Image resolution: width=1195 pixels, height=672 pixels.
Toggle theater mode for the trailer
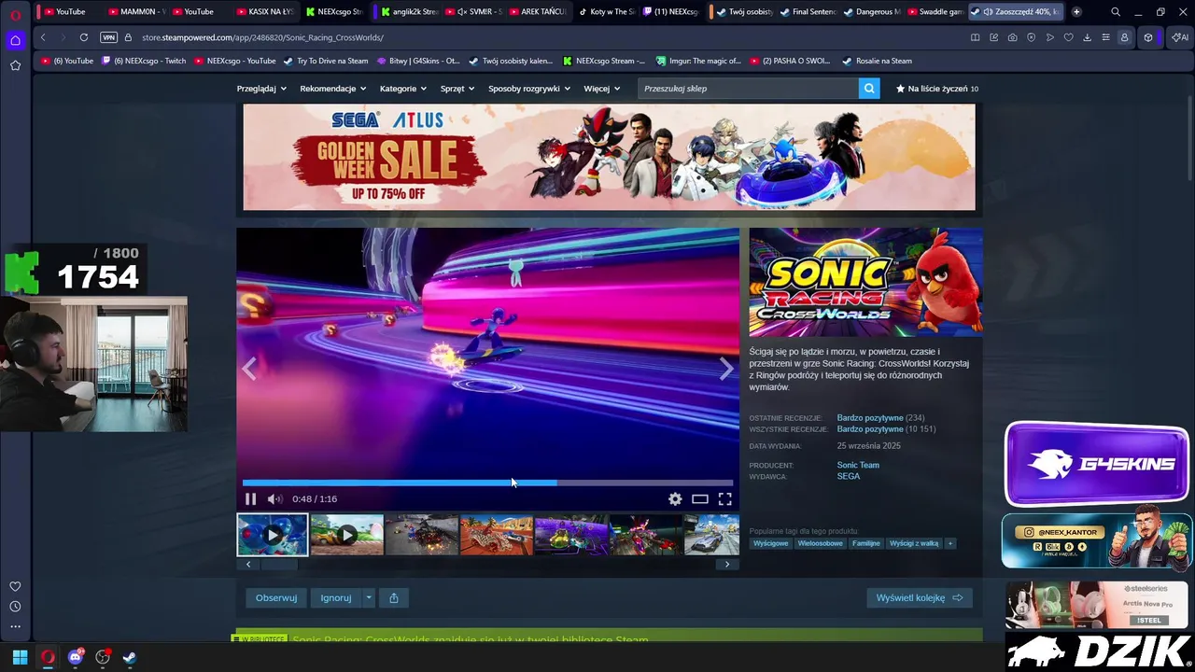699,499
